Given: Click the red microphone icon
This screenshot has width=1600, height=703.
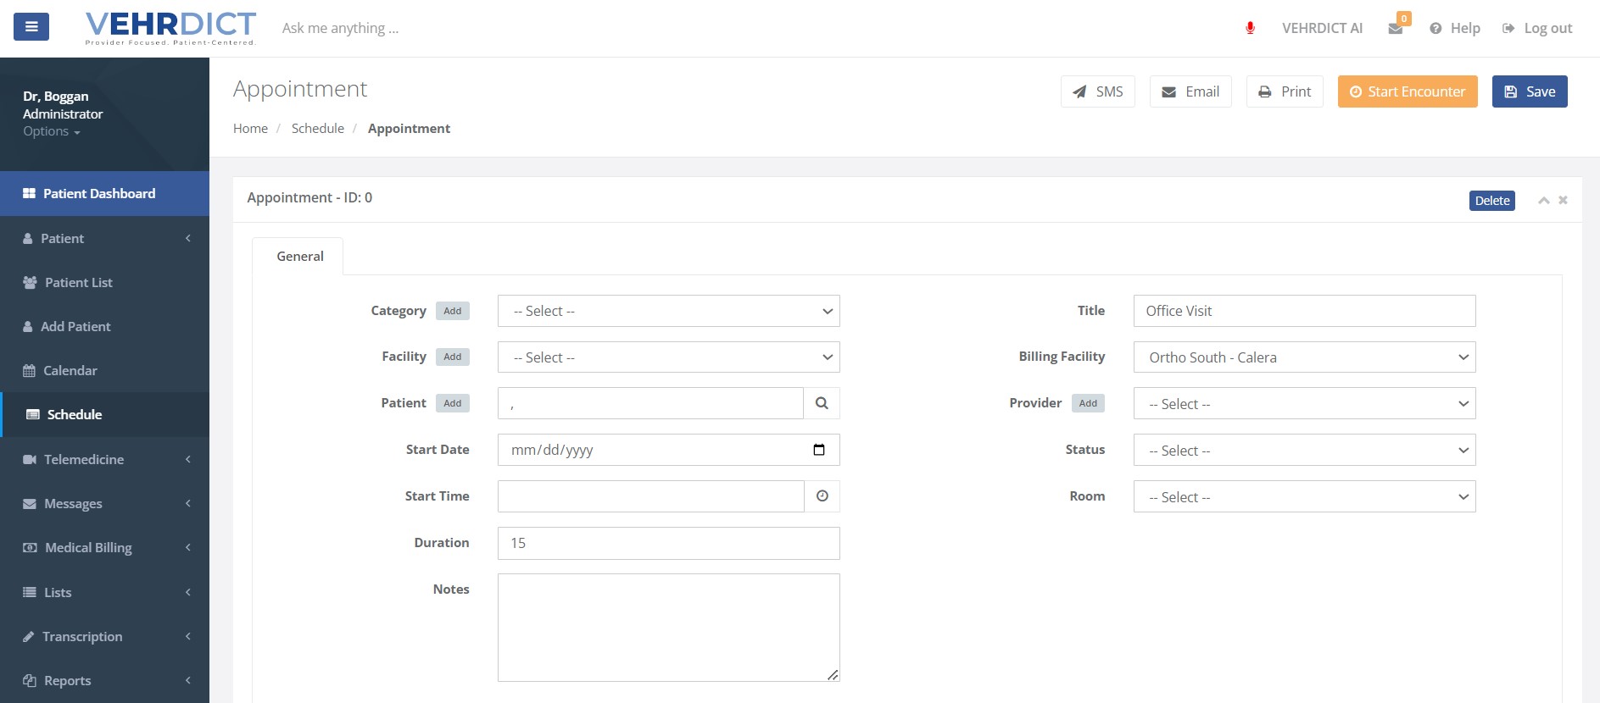Looking at the screenshot, I should pos(1250,28).
